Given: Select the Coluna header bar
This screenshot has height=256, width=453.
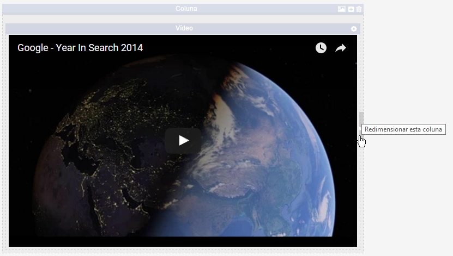Looking at the screenshot, I should 183,9.
